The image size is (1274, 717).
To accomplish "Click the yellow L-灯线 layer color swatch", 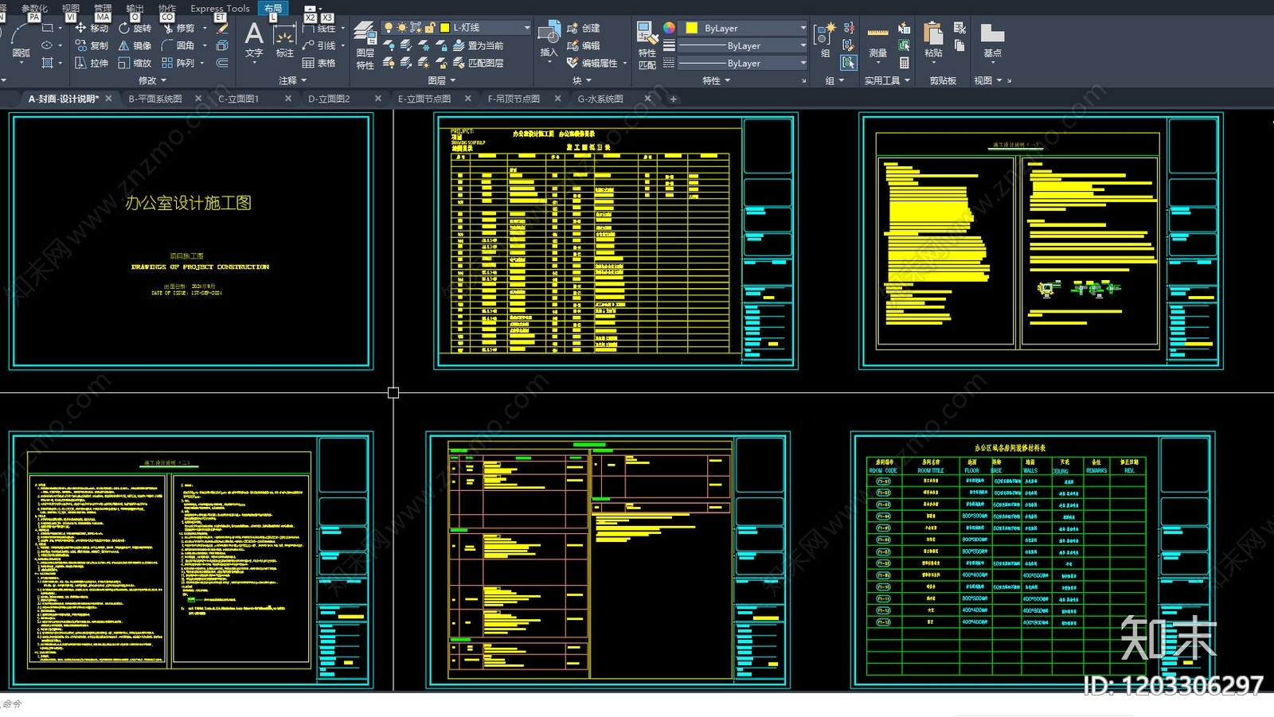I will point(445,28).
